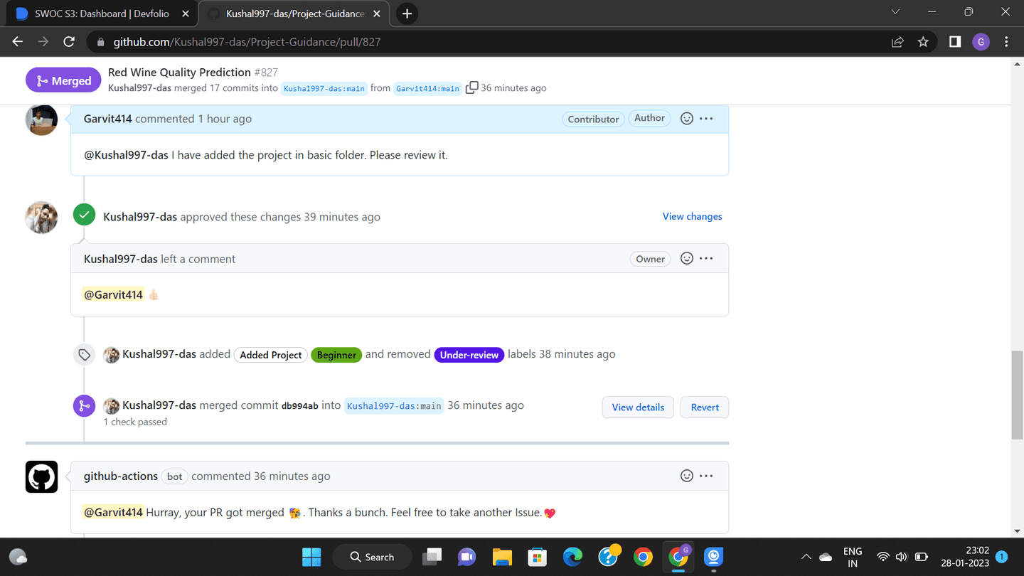Switch to SWOC S3 Dashboard Devfolio tab

[102, 14]
